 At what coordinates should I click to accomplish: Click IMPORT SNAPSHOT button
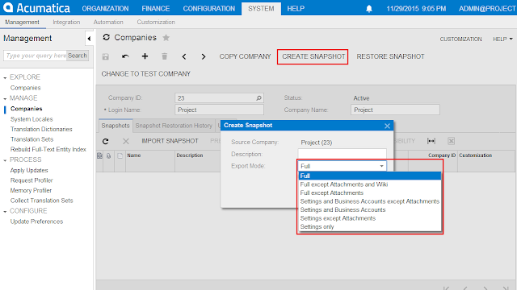pyautogui.click(x=170, y=141)
